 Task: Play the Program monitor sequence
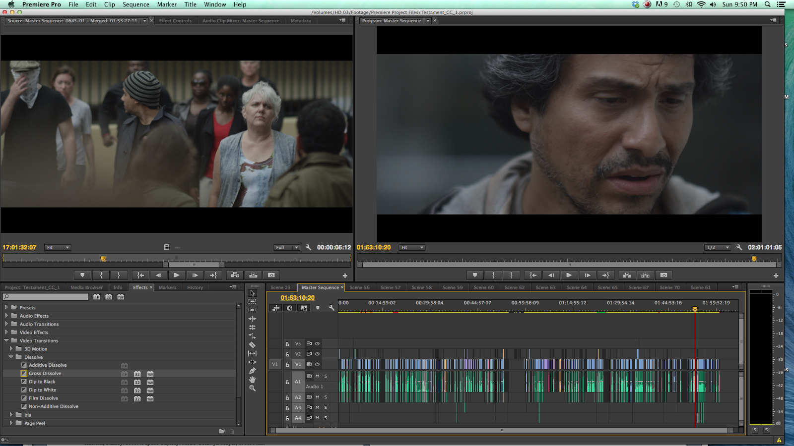click(569, 275)
